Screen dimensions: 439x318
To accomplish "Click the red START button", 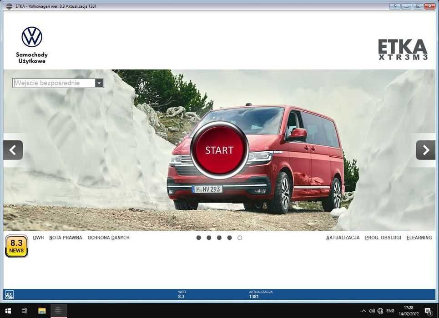I will tap(219, 150).
